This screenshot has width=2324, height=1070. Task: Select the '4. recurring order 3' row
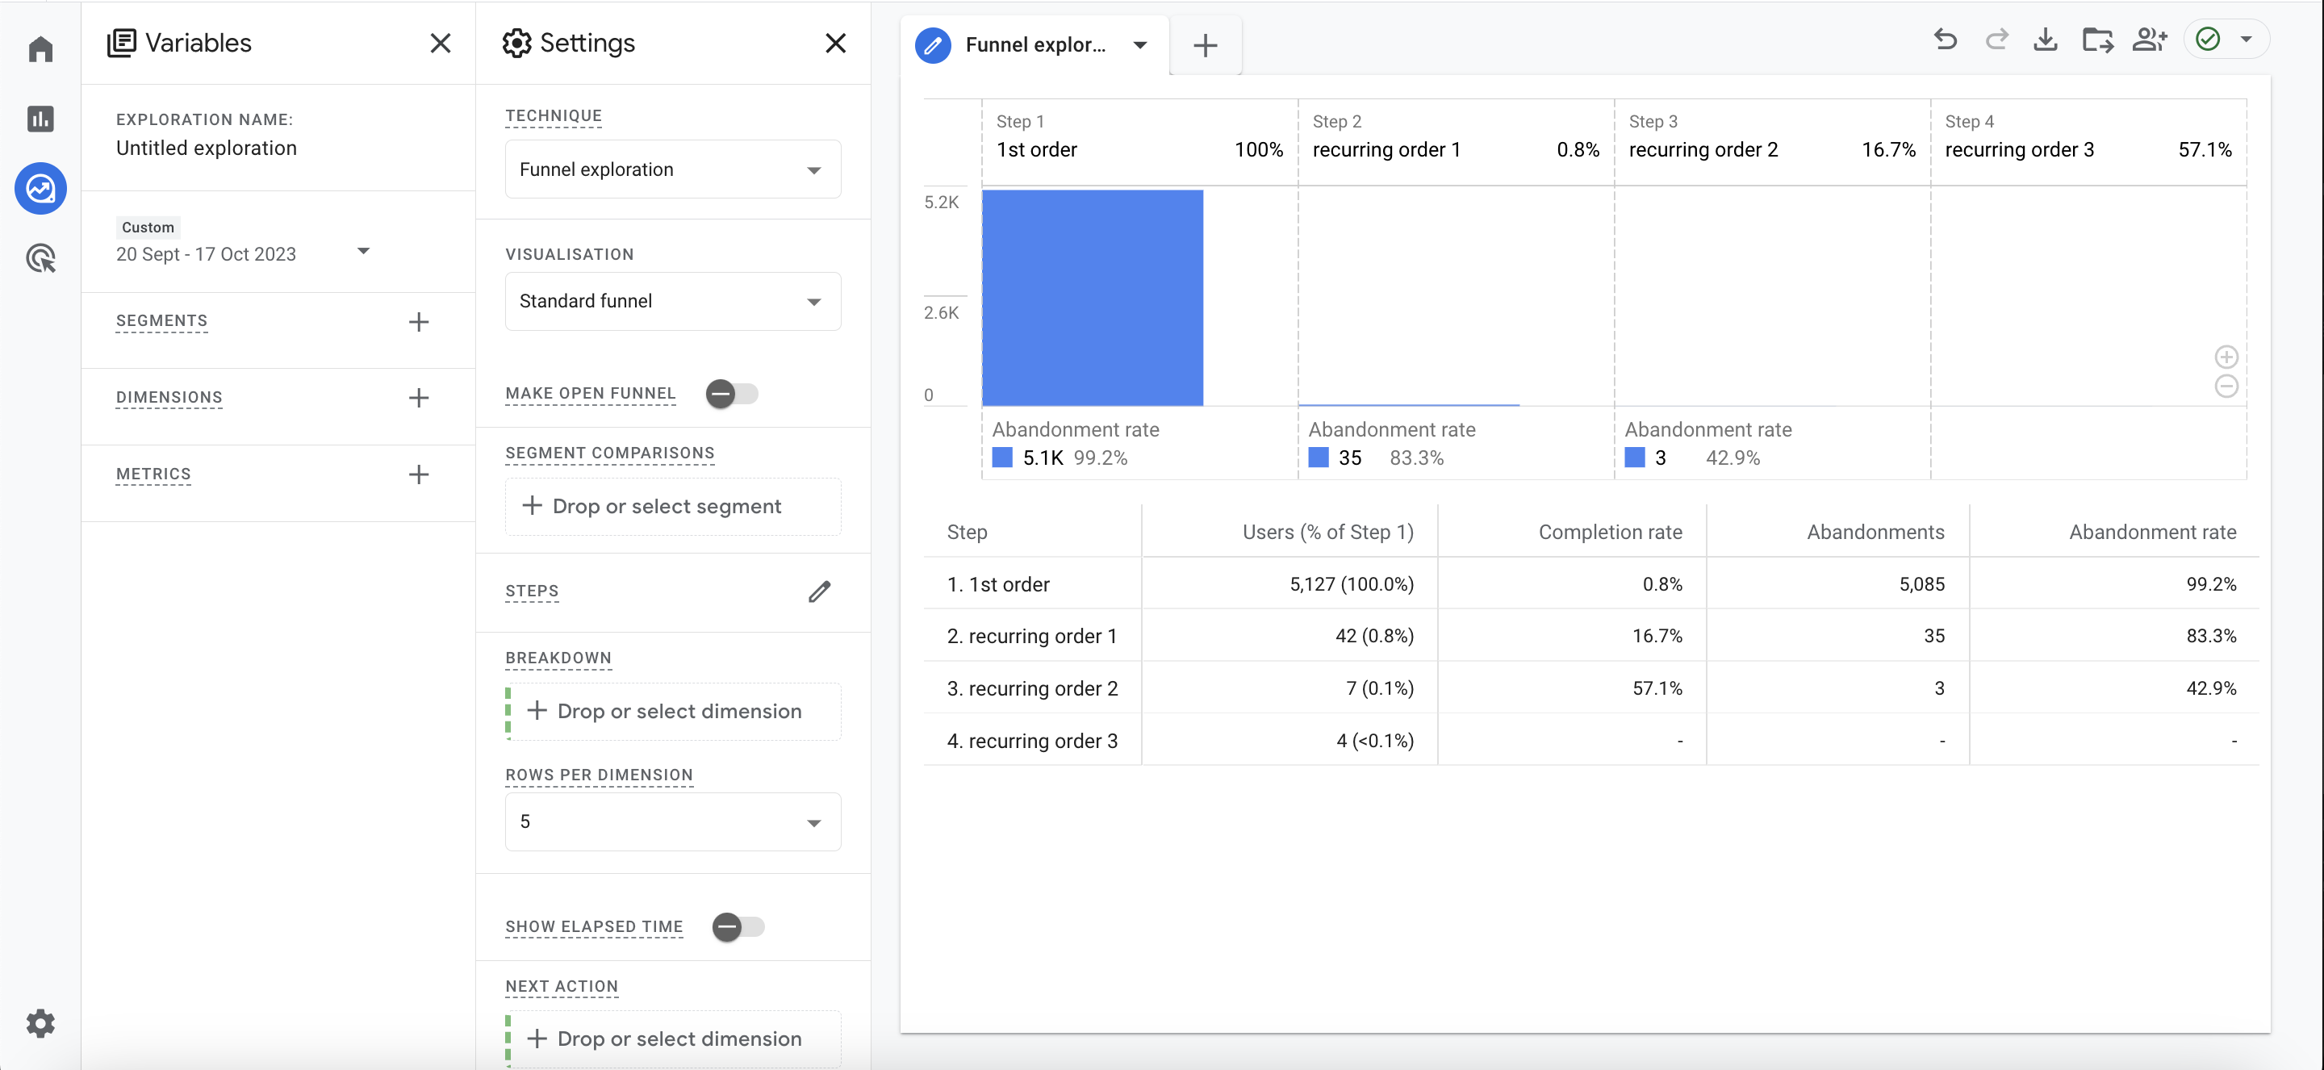[1591, 741]
